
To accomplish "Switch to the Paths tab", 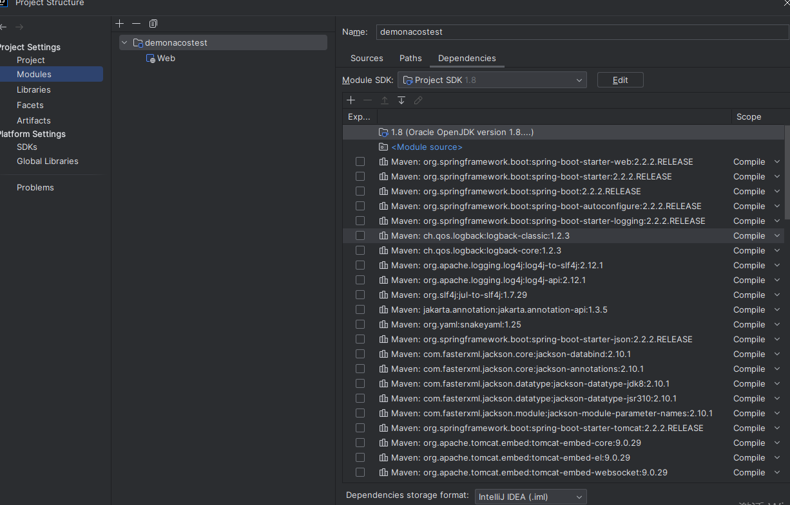I will (x=410, y=58).
